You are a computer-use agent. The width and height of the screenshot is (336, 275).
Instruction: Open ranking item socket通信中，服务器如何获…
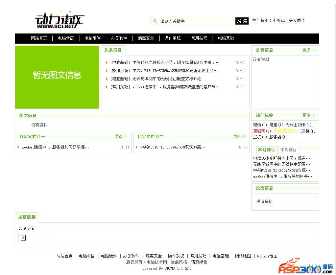point(283,177)
